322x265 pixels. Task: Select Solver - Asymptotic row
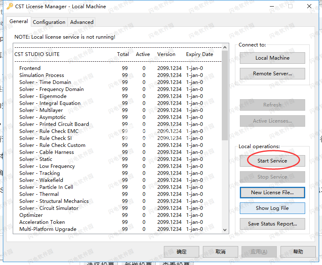pyautogui.click(x=111, y=117)
